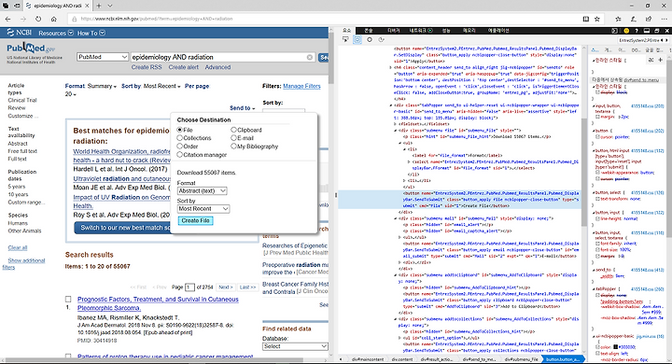Open DevTools help question mark
Image resolution: width=672 pixels, height=364 pixels.
click(637, 31)
